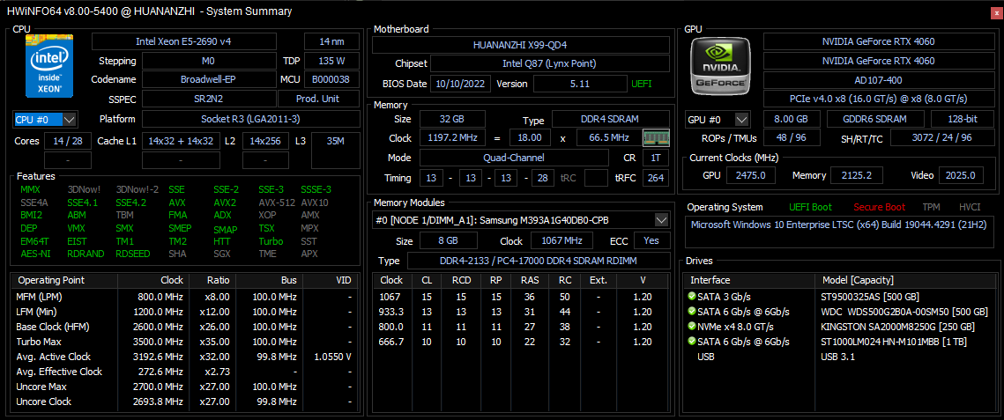Click the UEFI Boot indicator
This screenshot has height=420, width=1004.
[809, 207]
